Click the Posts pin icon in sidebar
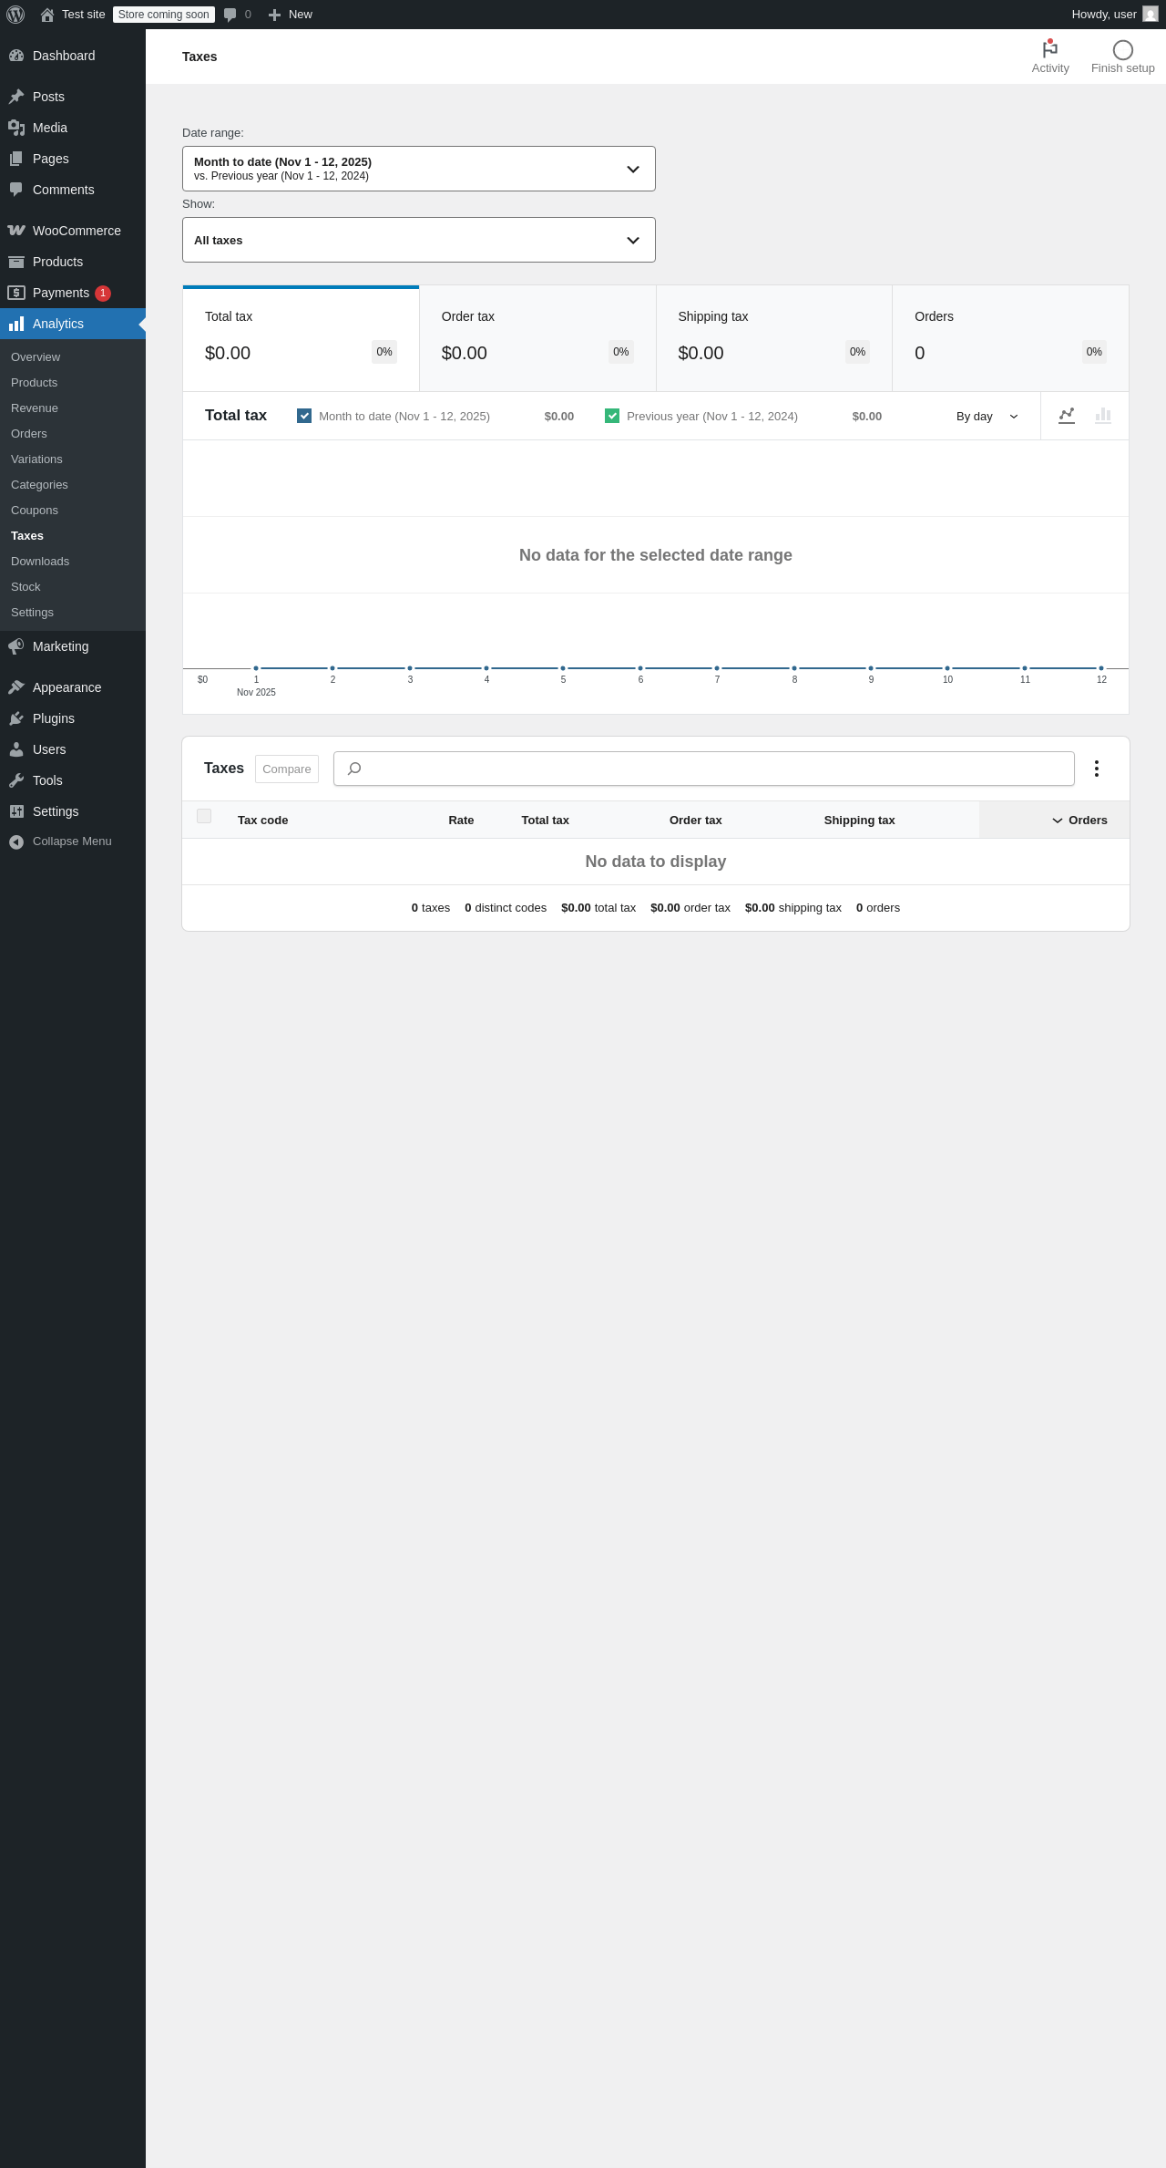This screenshot has width=1166, height=2168. pyautogui.click(x=16, y=97)
